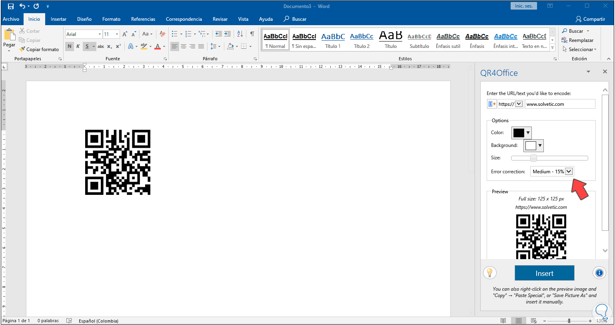This screenshot has height=325, width=615.
Task: Clear all formatting from selection
Action: (x=162, y=34)
